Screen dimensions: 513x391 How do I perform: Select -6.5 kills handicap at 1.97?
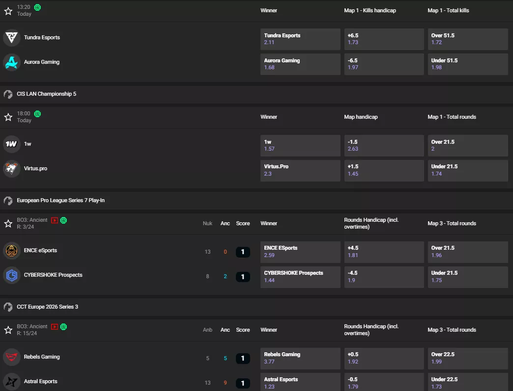pos(384,64)
